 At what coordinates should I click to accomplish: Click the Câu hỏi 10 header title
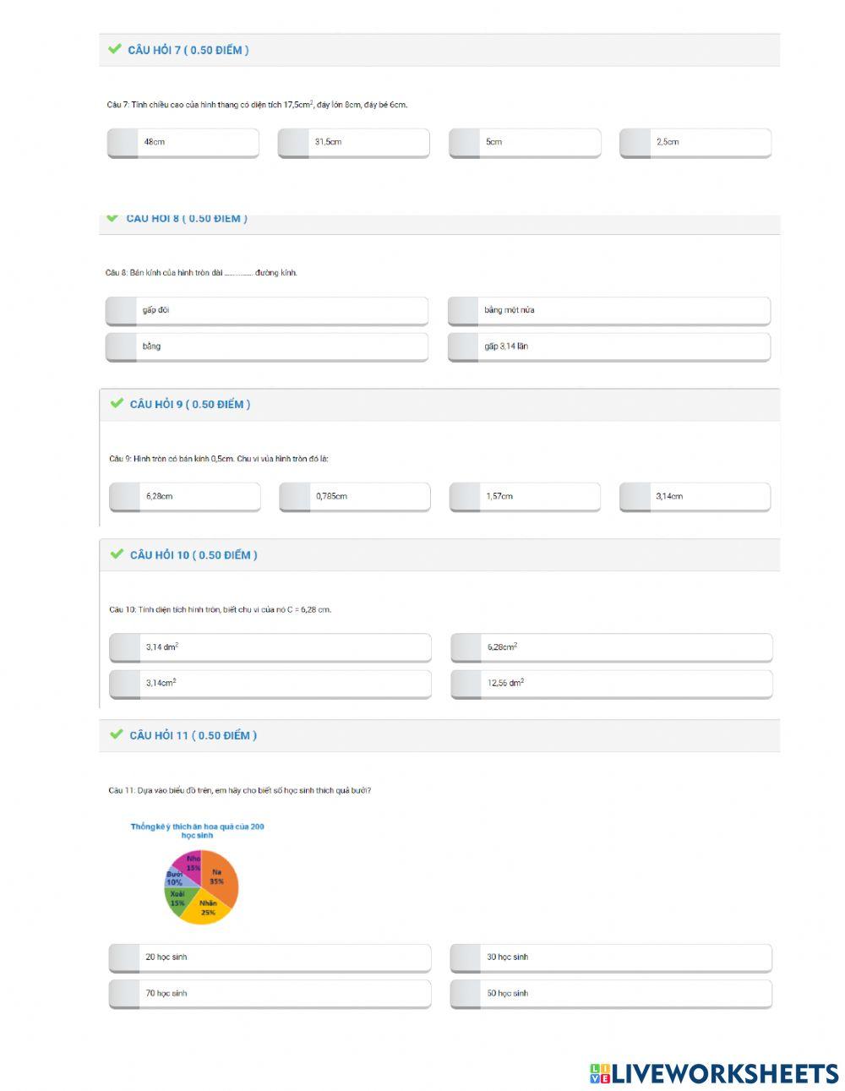(194, 555)
